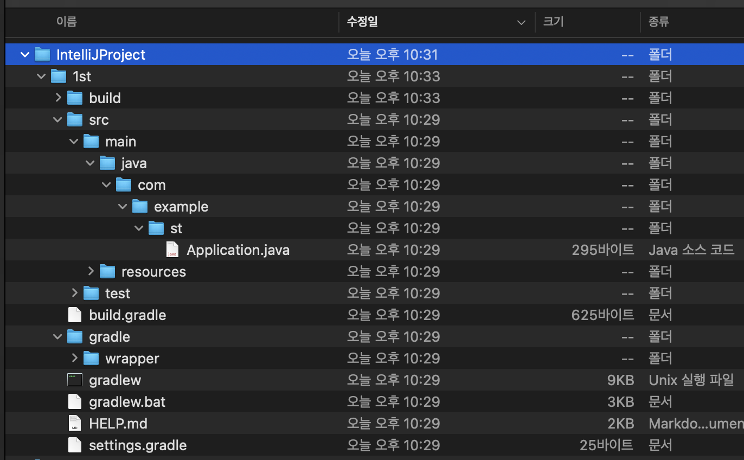The width and height of the screenshot is (744, 460).
Task: Click the 9KB size of gradlew
Action: [621, 380]
